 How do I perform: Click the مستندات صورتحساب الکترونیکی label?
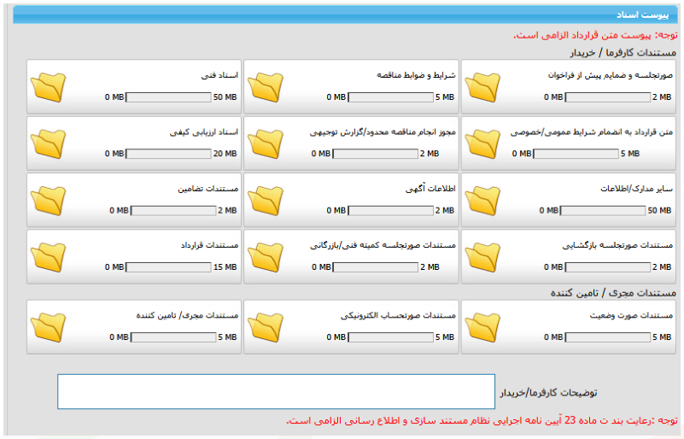398,315
